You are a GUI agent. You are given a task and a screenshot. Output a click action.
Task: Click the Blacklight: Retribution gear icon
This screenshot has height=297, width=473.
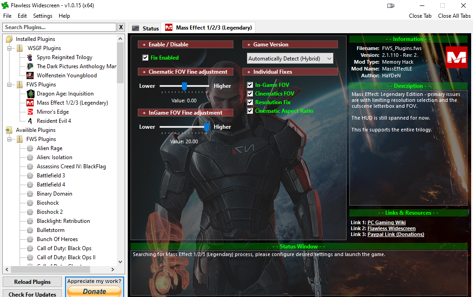(x=30, y=221)
